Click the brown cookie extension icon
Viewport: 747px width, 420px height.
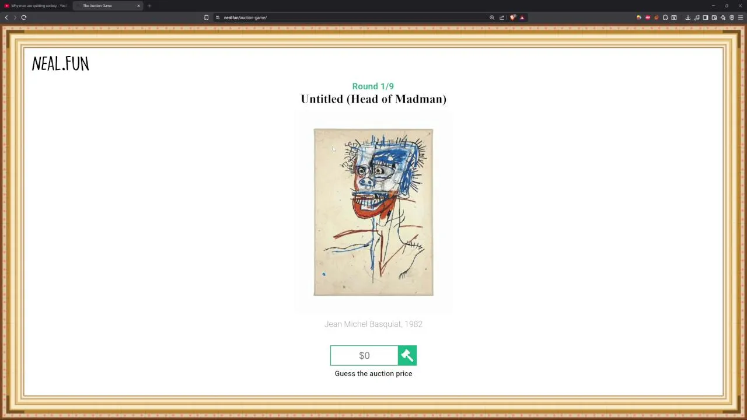tap(657, 17)
